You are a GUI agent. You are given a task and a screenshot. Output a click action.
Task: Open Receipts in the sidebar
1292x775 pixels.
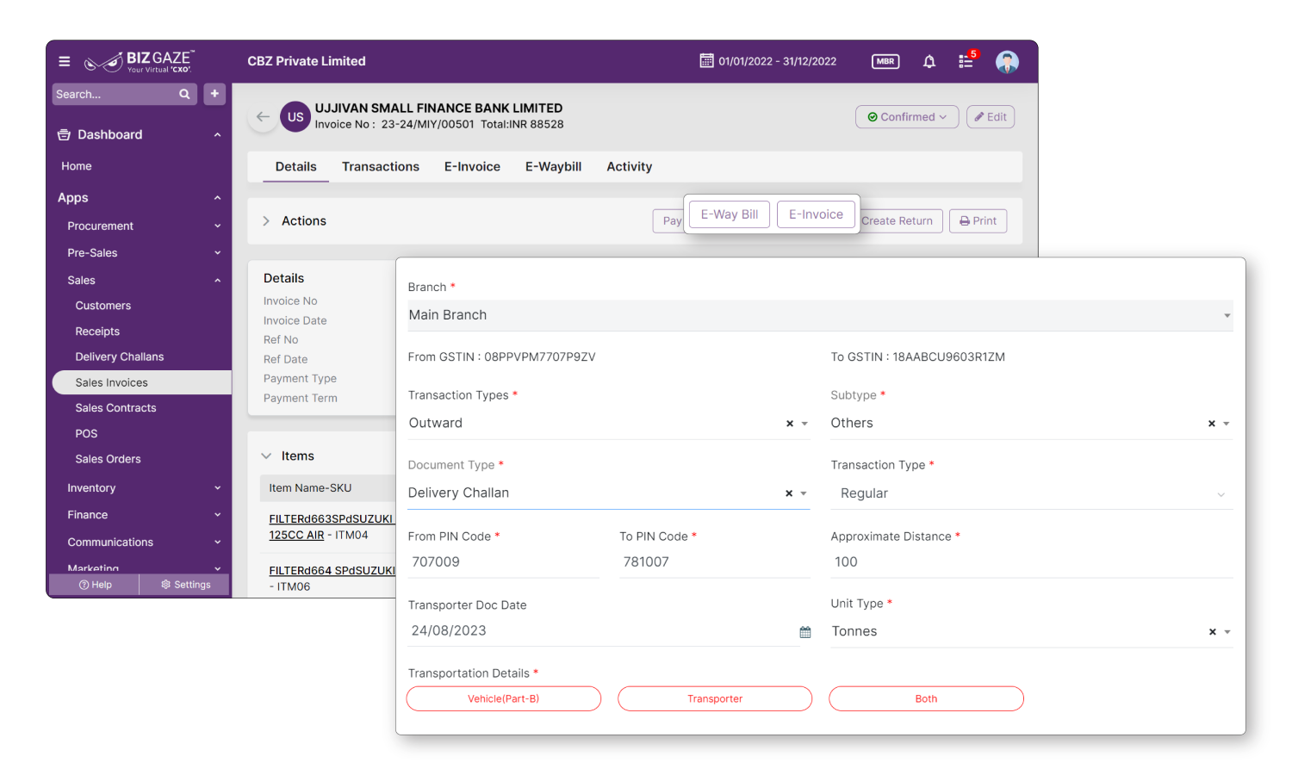[97, 332]
